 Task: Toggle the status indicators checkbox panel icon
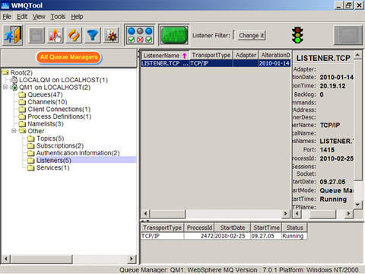coord(140,35)
